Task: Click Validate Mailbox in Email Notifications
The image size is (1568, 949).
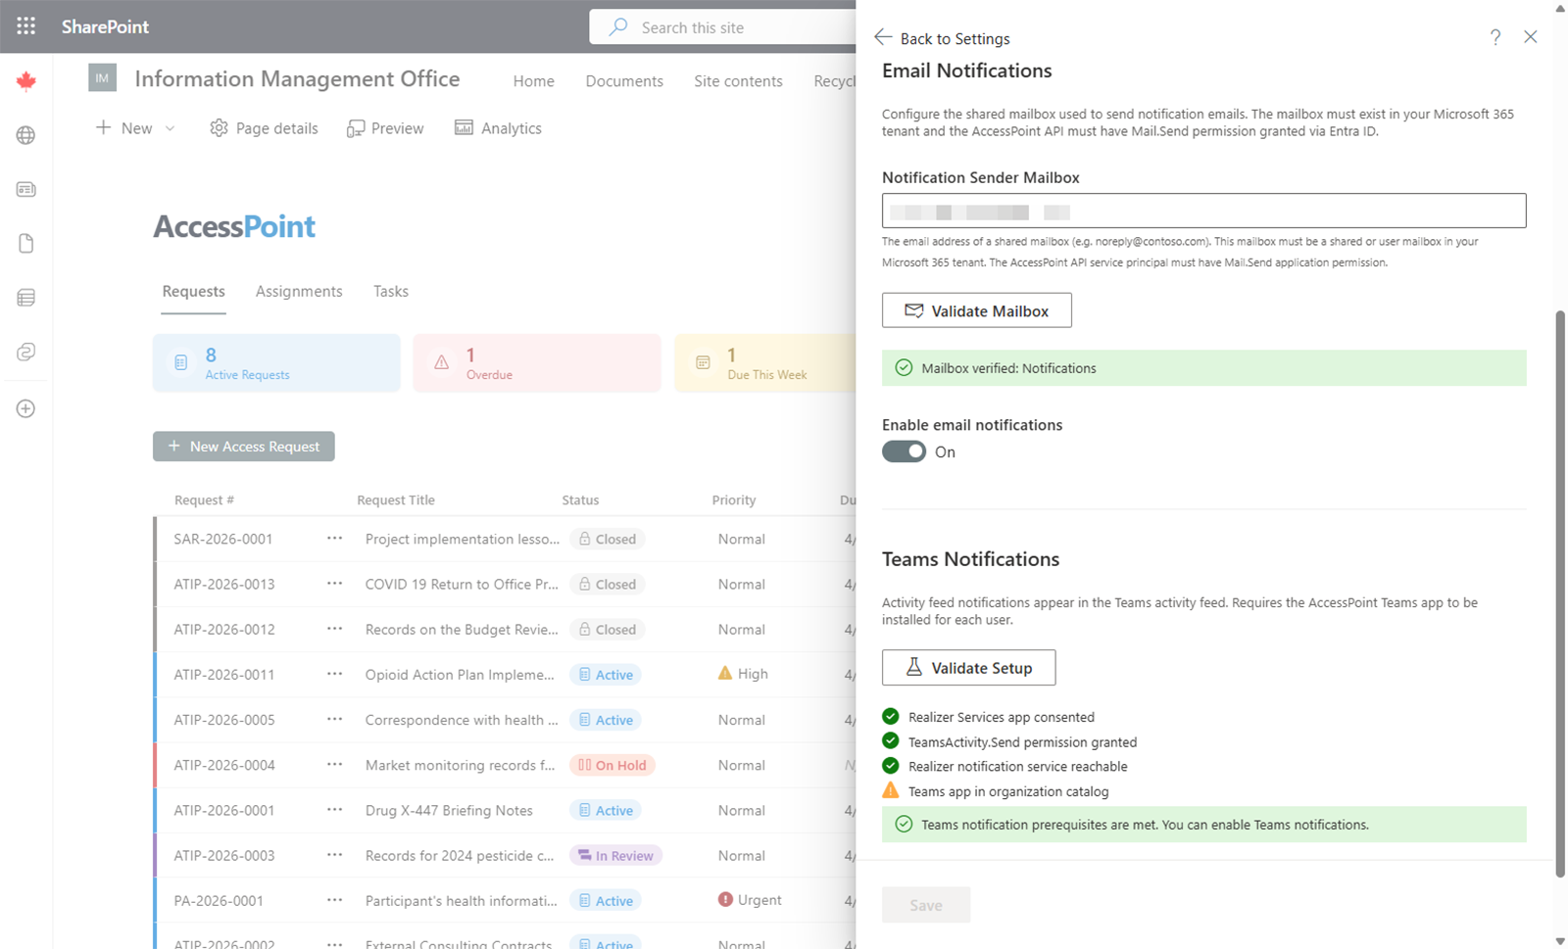Action: coord(976,310)
